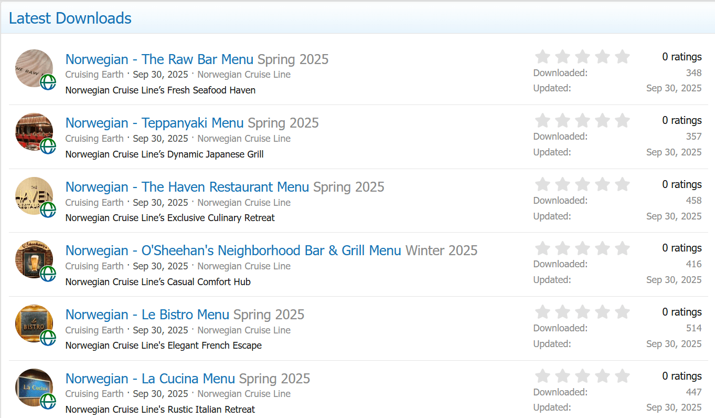
Task: Open Norwegian - The Haven Restaurant Menu download
Action: pyautogui.click(x=187, y=187)
